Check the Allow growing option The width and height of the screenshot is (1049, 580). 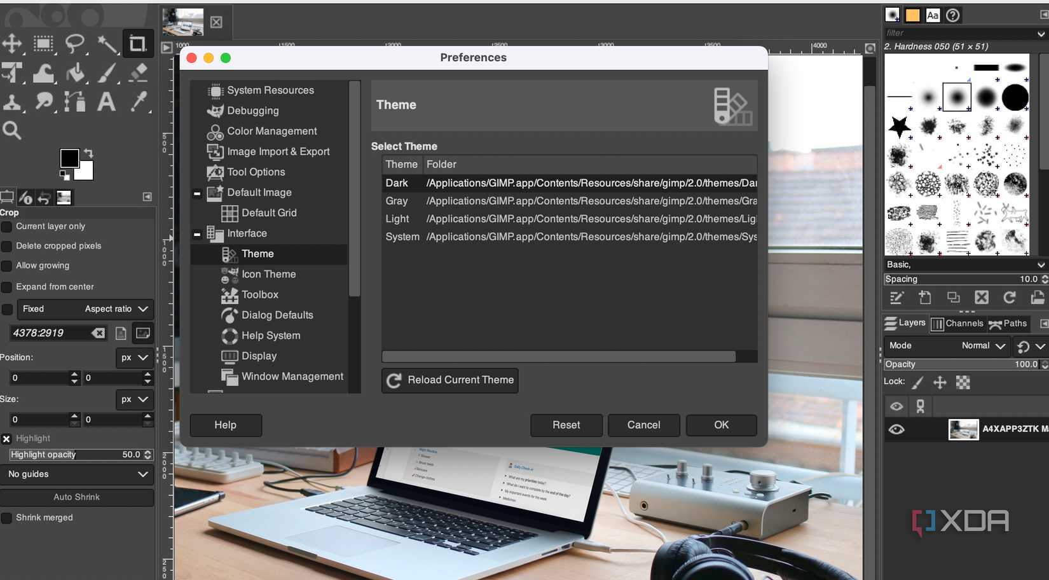6,266
